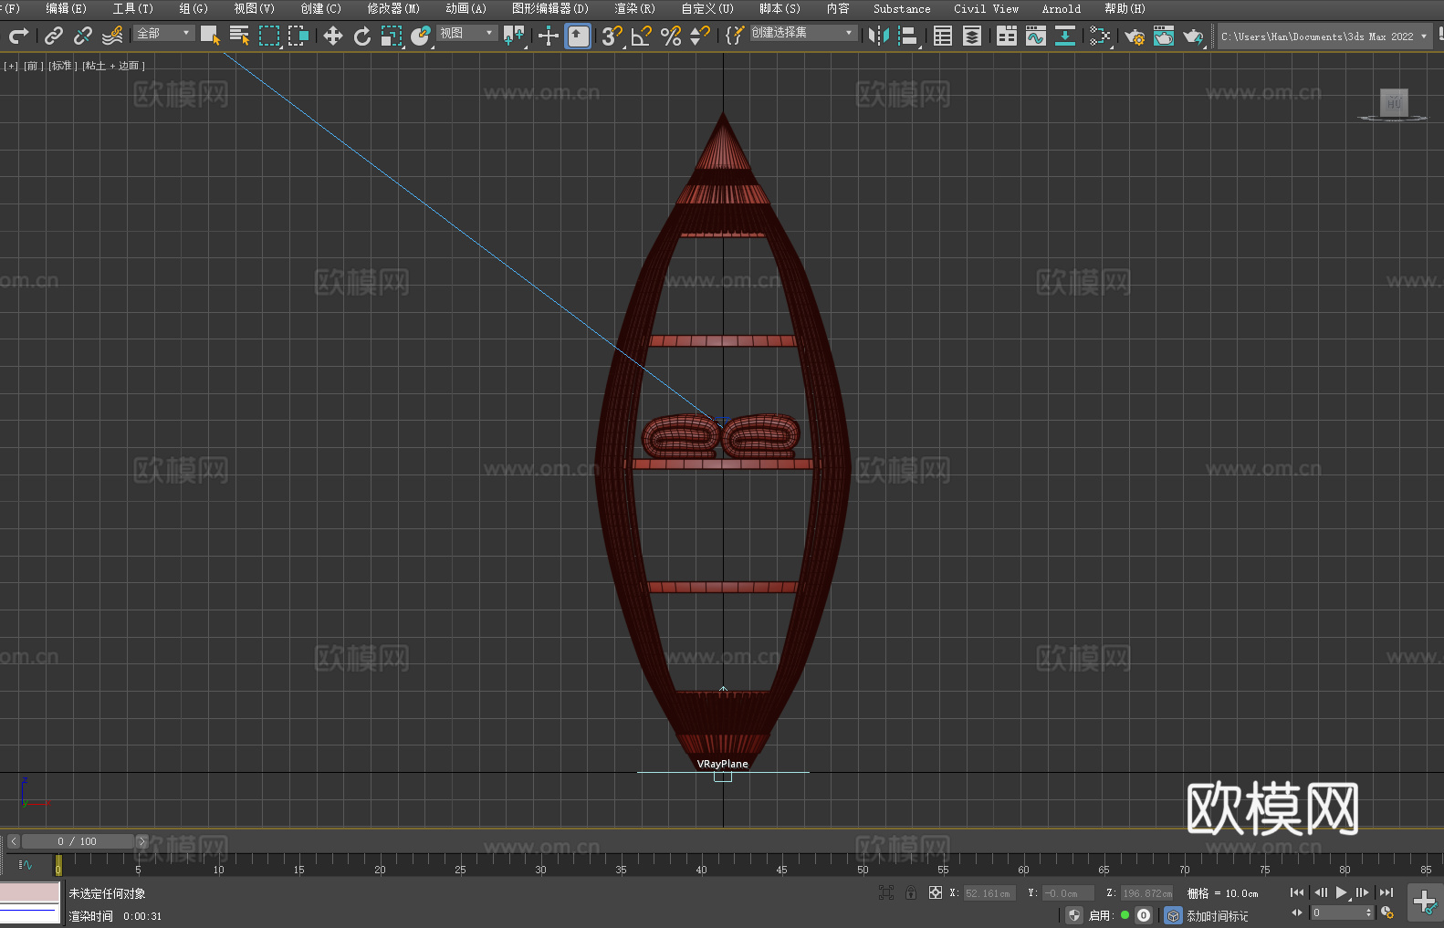
Task: Click the Select and Place tool
Action: [421, 36]
